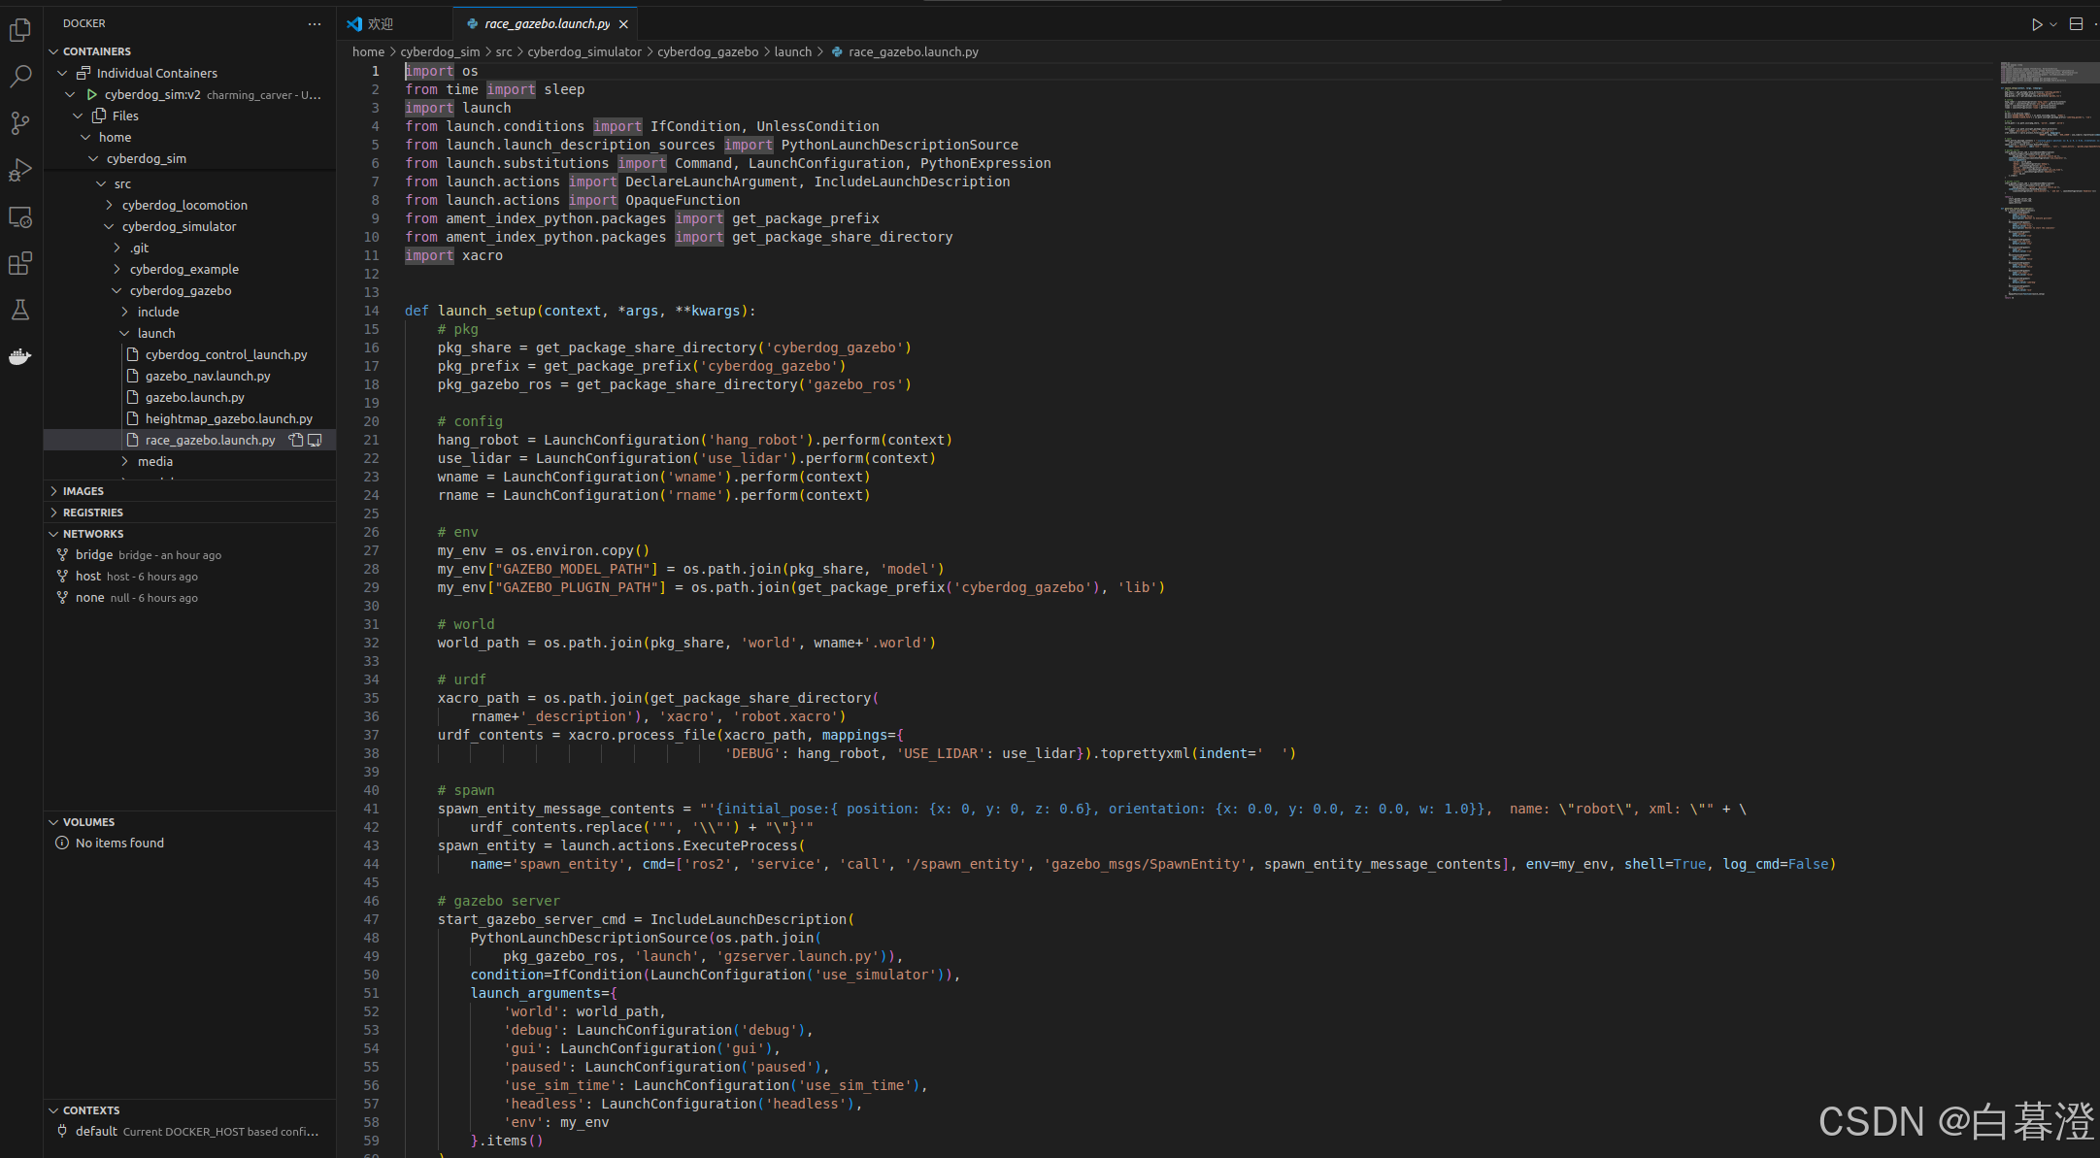Close the race_gazebo.launch.py tab
Image resolution: width=2100 pixels, height=1158 pixels.
(623, 24)
